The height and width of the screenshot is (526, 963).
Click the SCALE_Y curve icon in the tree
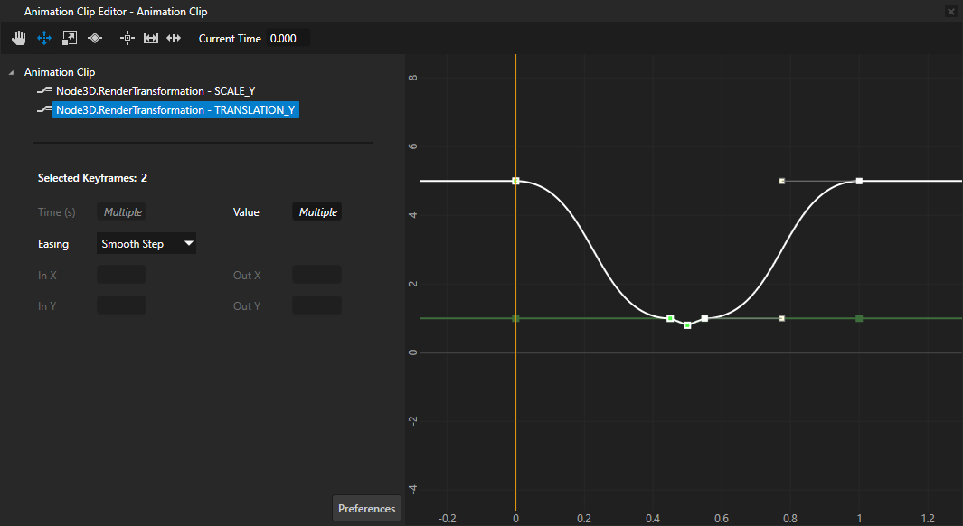42,90
